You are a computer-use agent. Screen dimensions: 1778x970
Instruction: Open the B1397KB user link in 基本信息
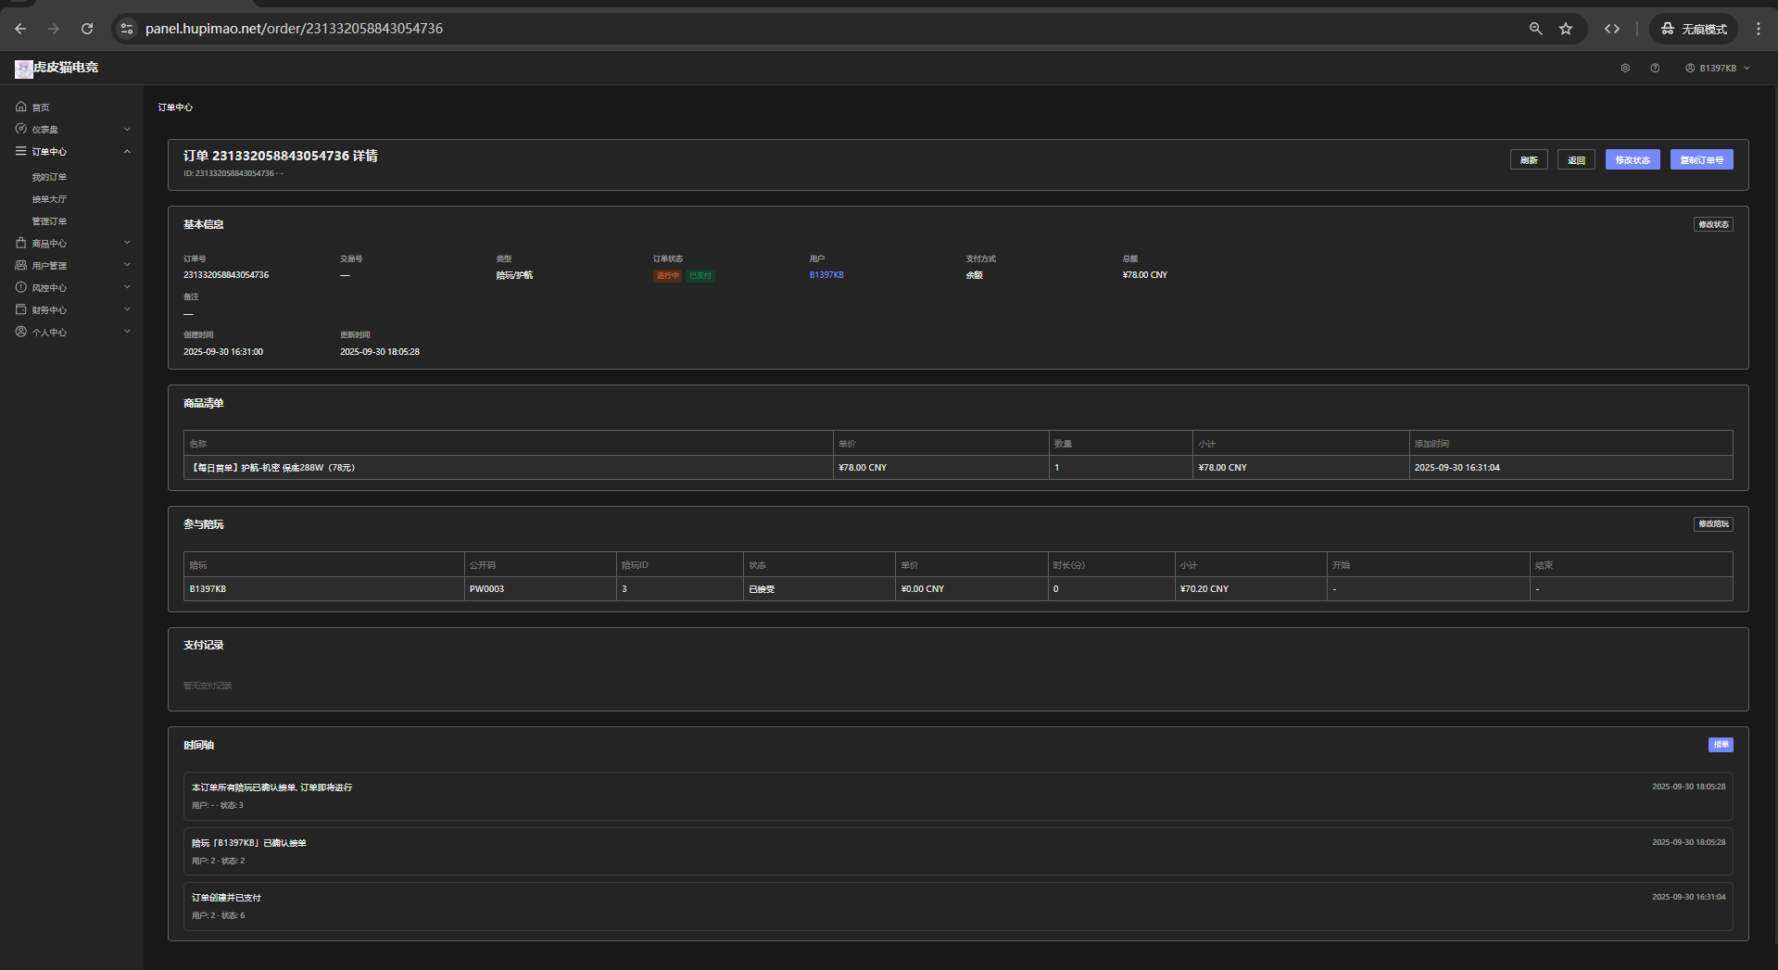point(826,275)
